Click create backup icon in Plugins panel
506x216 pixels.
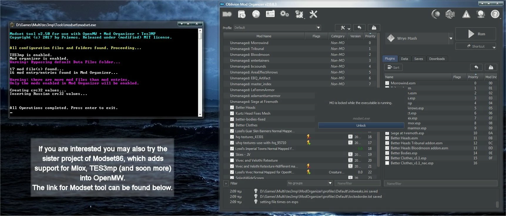pyautogui.click(x=491, y=67)
